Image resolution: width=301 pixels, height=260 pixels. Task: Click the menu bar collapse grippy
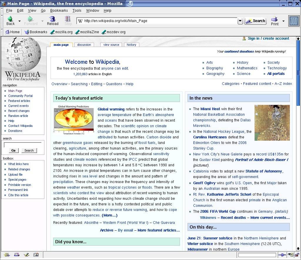pos(2,11)
